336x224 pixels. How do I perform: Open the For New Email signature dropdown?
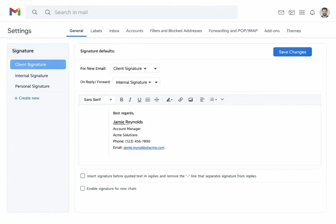135,69
